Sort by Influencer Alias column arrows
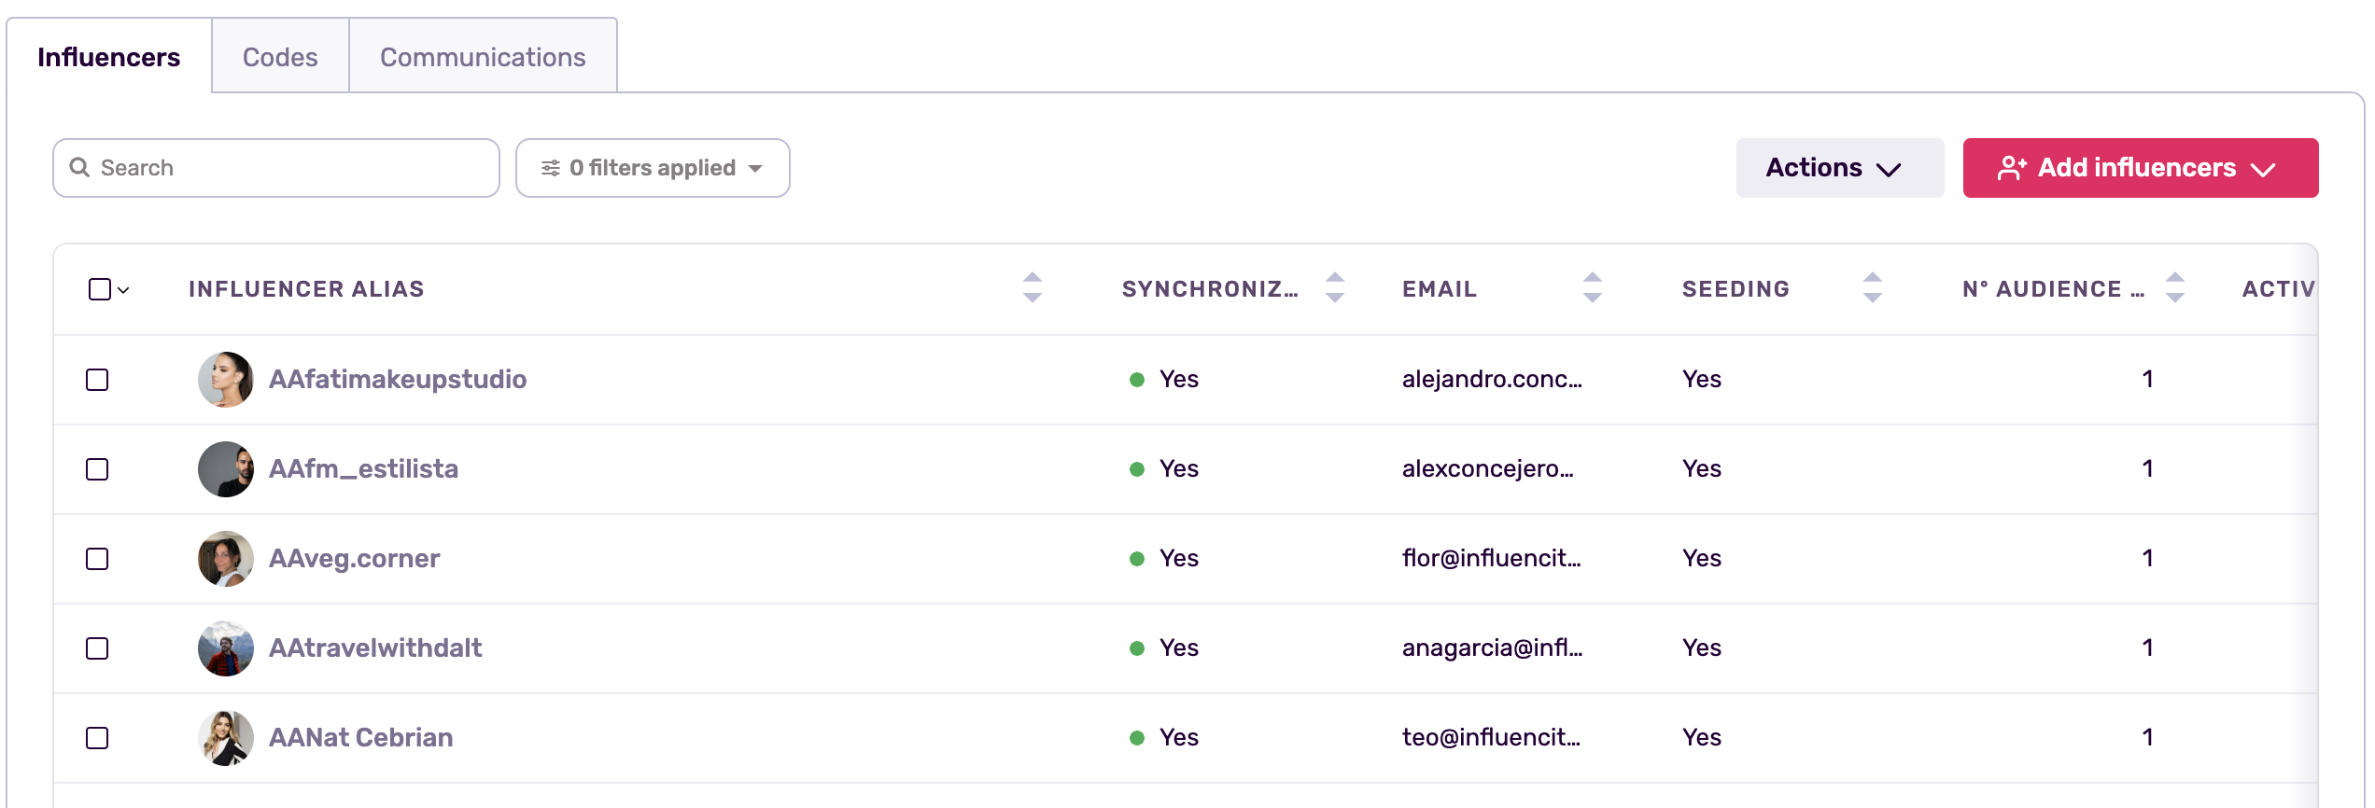Viewport: 2375px width, 808px height. (1032, 287)
